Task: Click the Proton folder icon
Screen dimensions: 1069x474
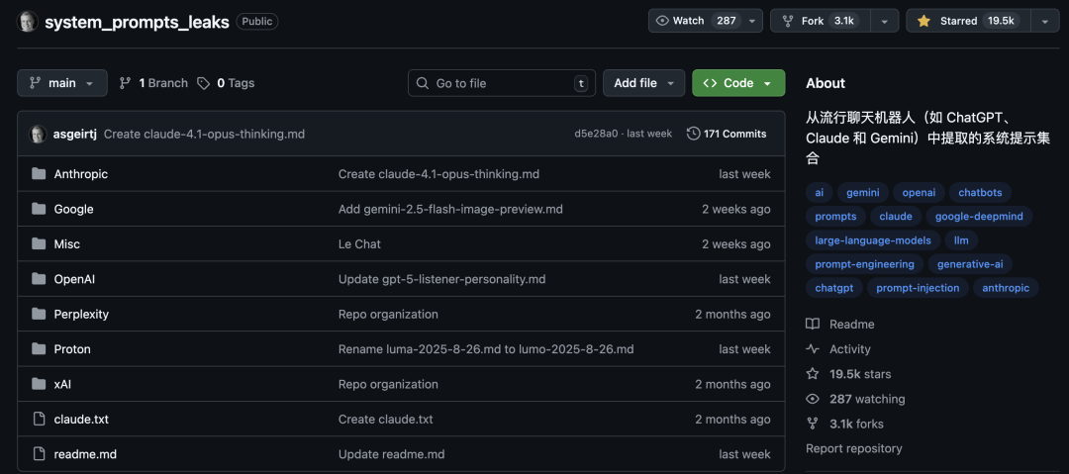Action: click(x=39, y=349)
